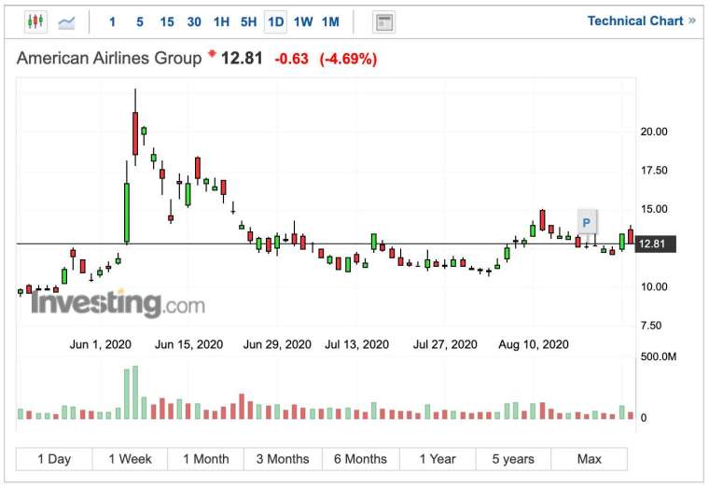Show the 1 Year range
The height and width of the screenshot is (487, 709).
coord(438,459)
